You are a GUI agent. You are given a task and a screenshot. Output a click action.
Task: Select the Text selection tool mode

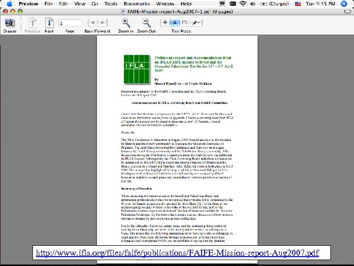tap(175, 22)
